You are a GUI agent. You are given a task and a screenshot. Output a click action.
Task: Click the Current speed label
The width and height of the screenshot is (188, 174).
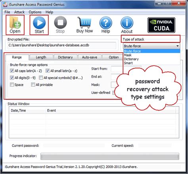pos(123,146)
